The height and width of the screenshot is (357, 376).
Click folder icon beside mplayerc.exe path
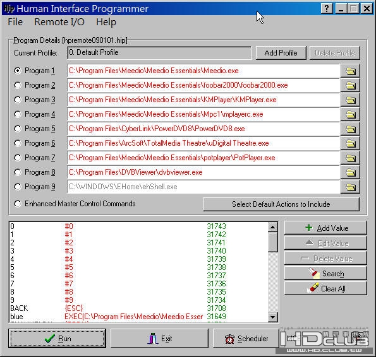[x=350, y=114]
